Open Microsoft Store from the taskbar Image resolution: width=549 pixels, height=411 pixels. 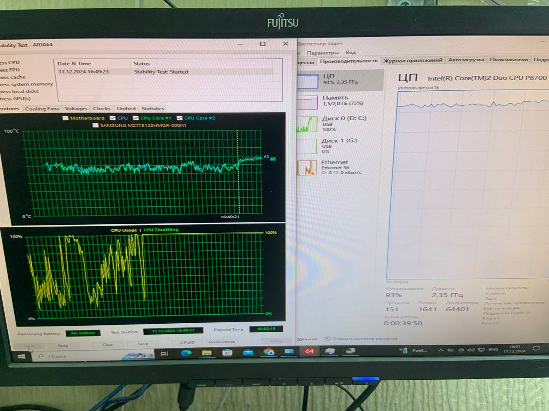pos(227,352)
